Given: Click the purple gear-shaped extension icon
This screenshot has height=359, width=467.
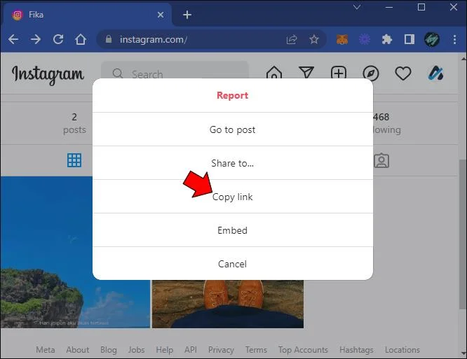Looking at the screenshot, I should (x=365, y=39).
